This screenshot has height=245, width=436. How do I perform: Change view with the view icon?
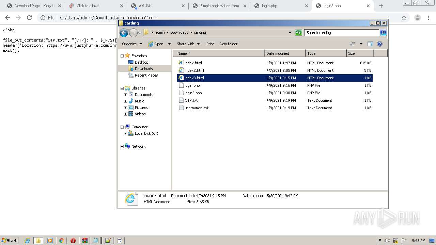(353, 44)
